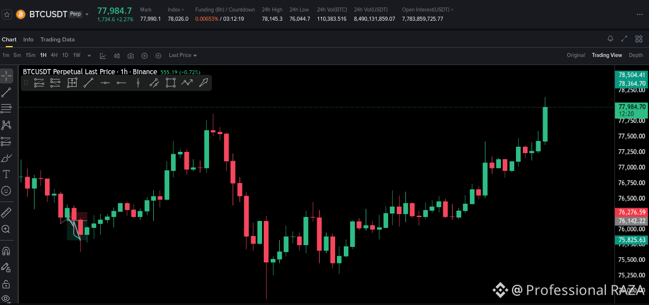
Task: Select Horizontal Ray in floating toolbar
Action: [x=122, y=83]
